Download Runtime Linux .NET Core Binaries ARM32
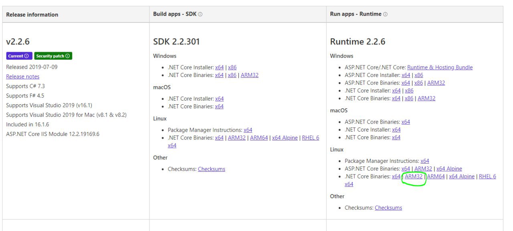 point(414,176)
